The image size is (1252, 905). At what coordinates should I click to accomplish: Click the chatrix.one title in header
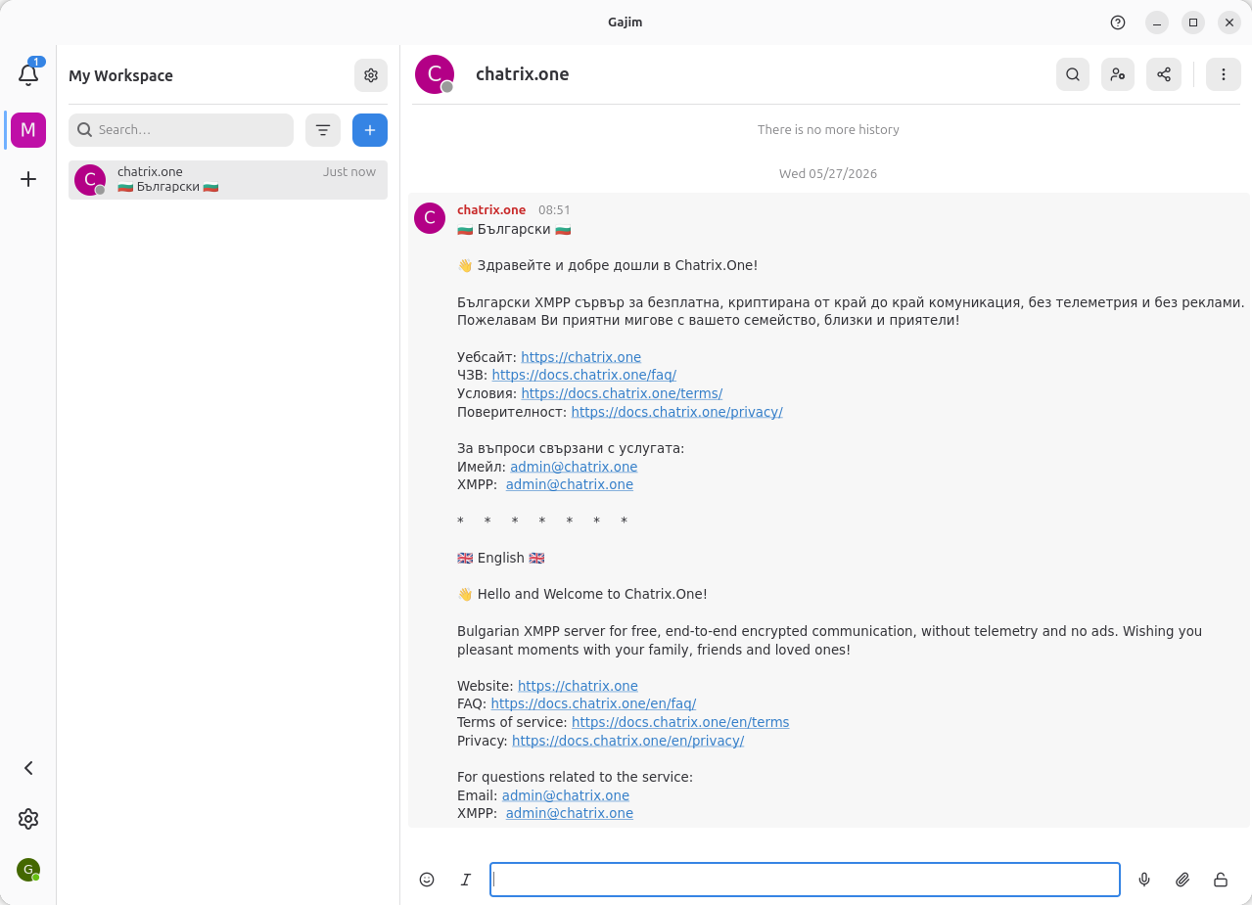coord(522,74)
